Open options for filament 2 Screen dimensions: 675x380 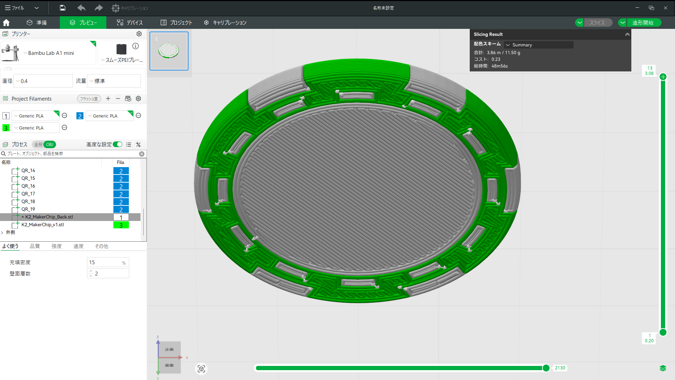pyautogui.click(x=138, y=115)
